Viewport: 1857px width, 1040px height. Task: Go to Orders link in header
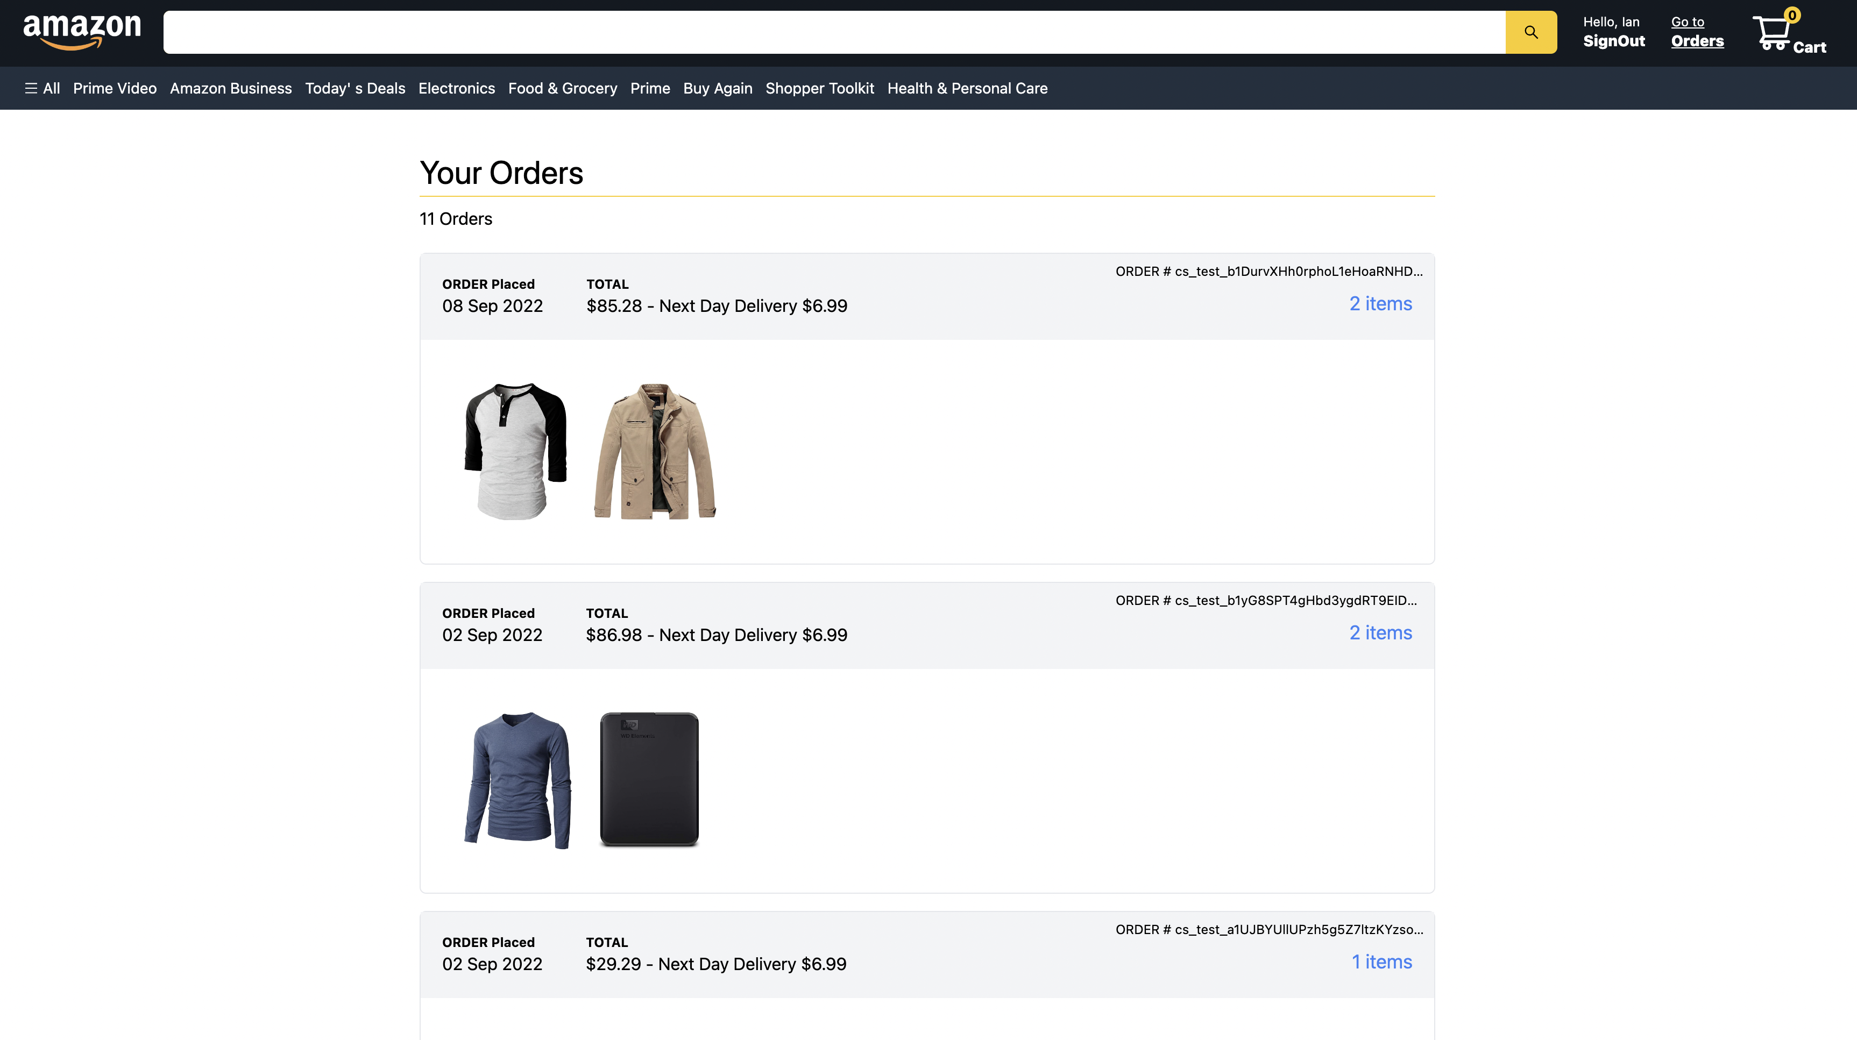pyautogui.click(x=1697, y=32)
